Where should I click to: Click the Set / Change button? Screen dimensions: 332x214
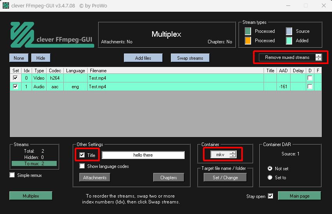point(225,177)
